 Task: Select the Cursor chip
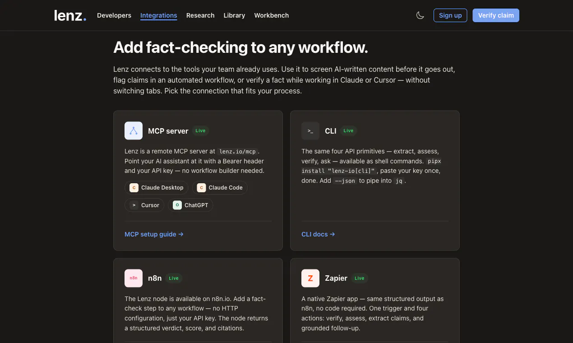click(x=144, y=205)
